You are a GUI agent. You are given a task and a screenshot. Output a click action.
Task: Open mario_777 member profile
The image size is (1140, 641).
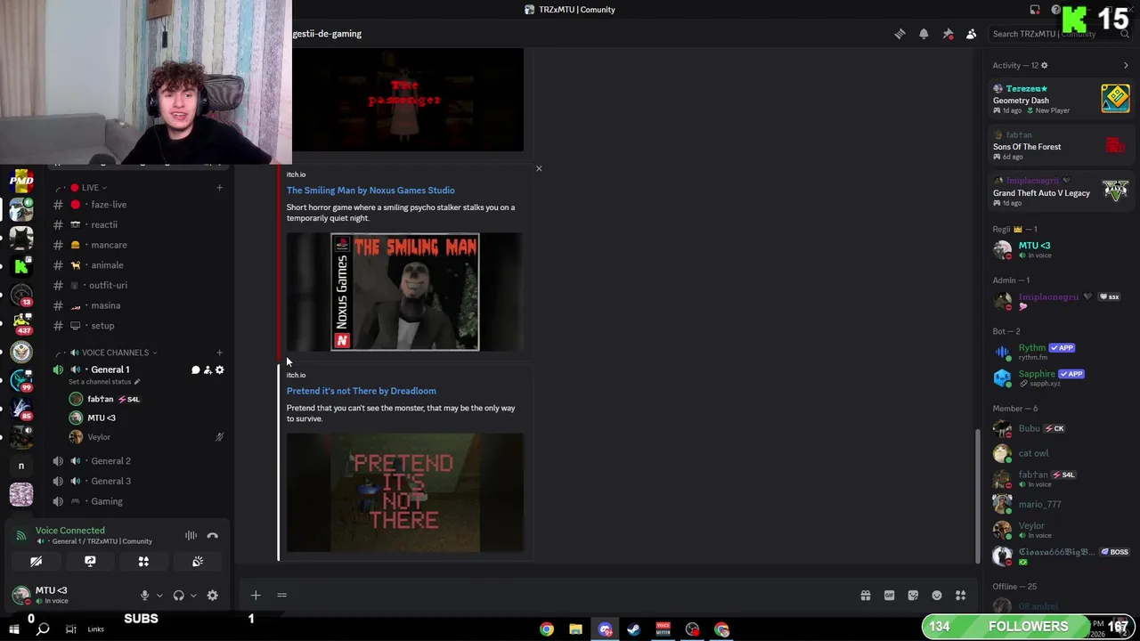[x=1061, y=505]
